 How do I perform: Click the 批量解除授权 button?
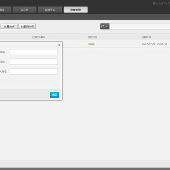(27, 26)
